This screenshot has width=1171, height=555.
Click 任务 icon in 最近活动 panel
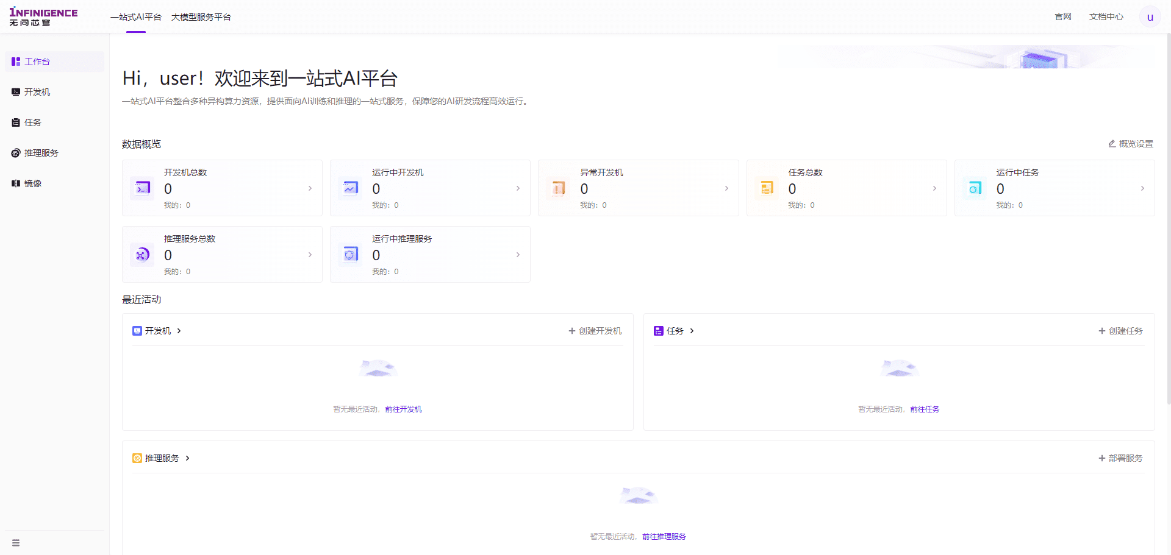[659, 331]
